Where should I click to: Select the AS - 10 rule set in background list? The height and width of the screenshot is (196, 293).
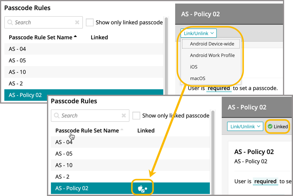17,72
